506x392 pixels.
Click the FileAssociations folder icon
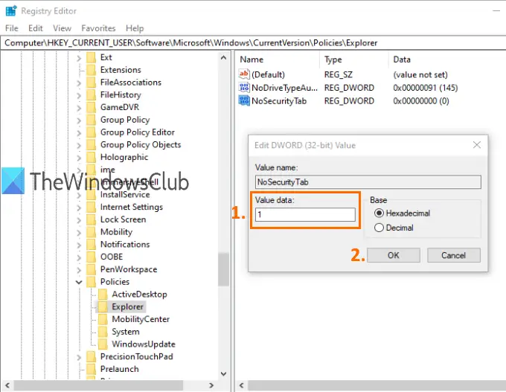92,83
